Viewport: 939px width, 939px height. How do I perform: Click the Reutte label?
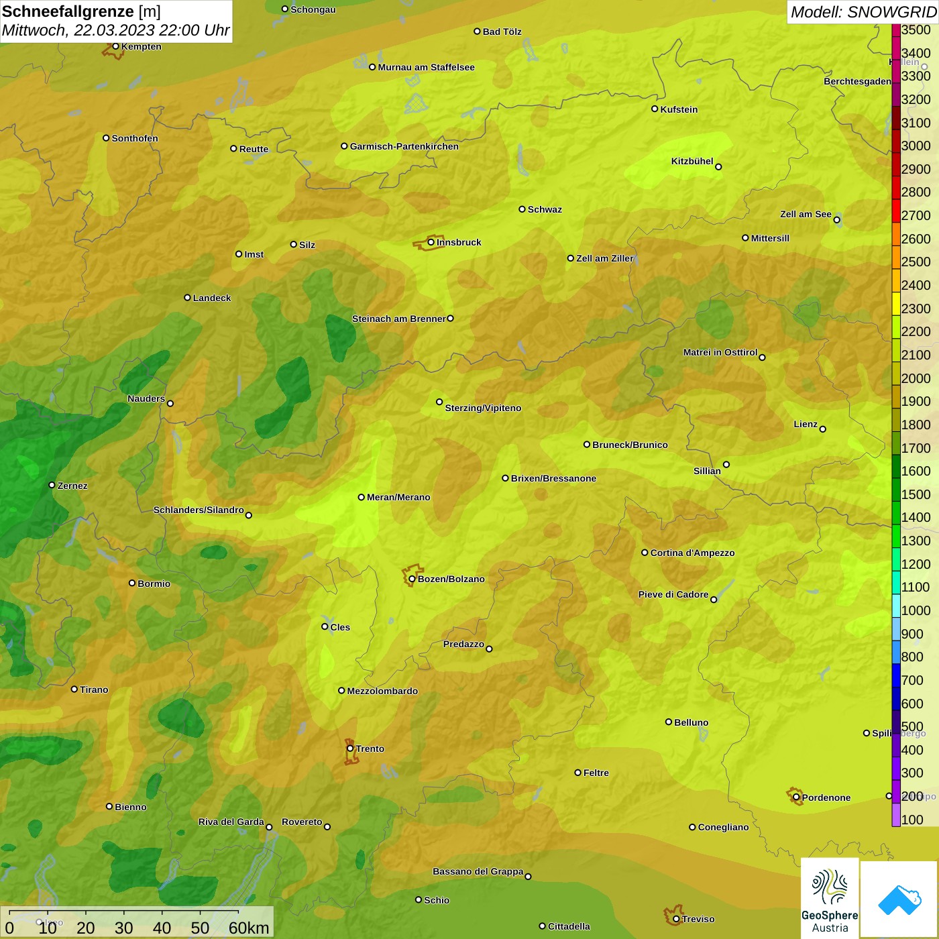254,149
